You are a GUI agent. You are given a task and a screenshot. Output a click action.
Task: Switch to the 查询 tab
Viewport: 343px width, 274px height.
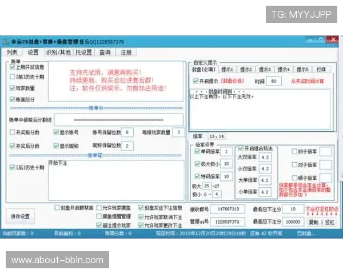105,53
